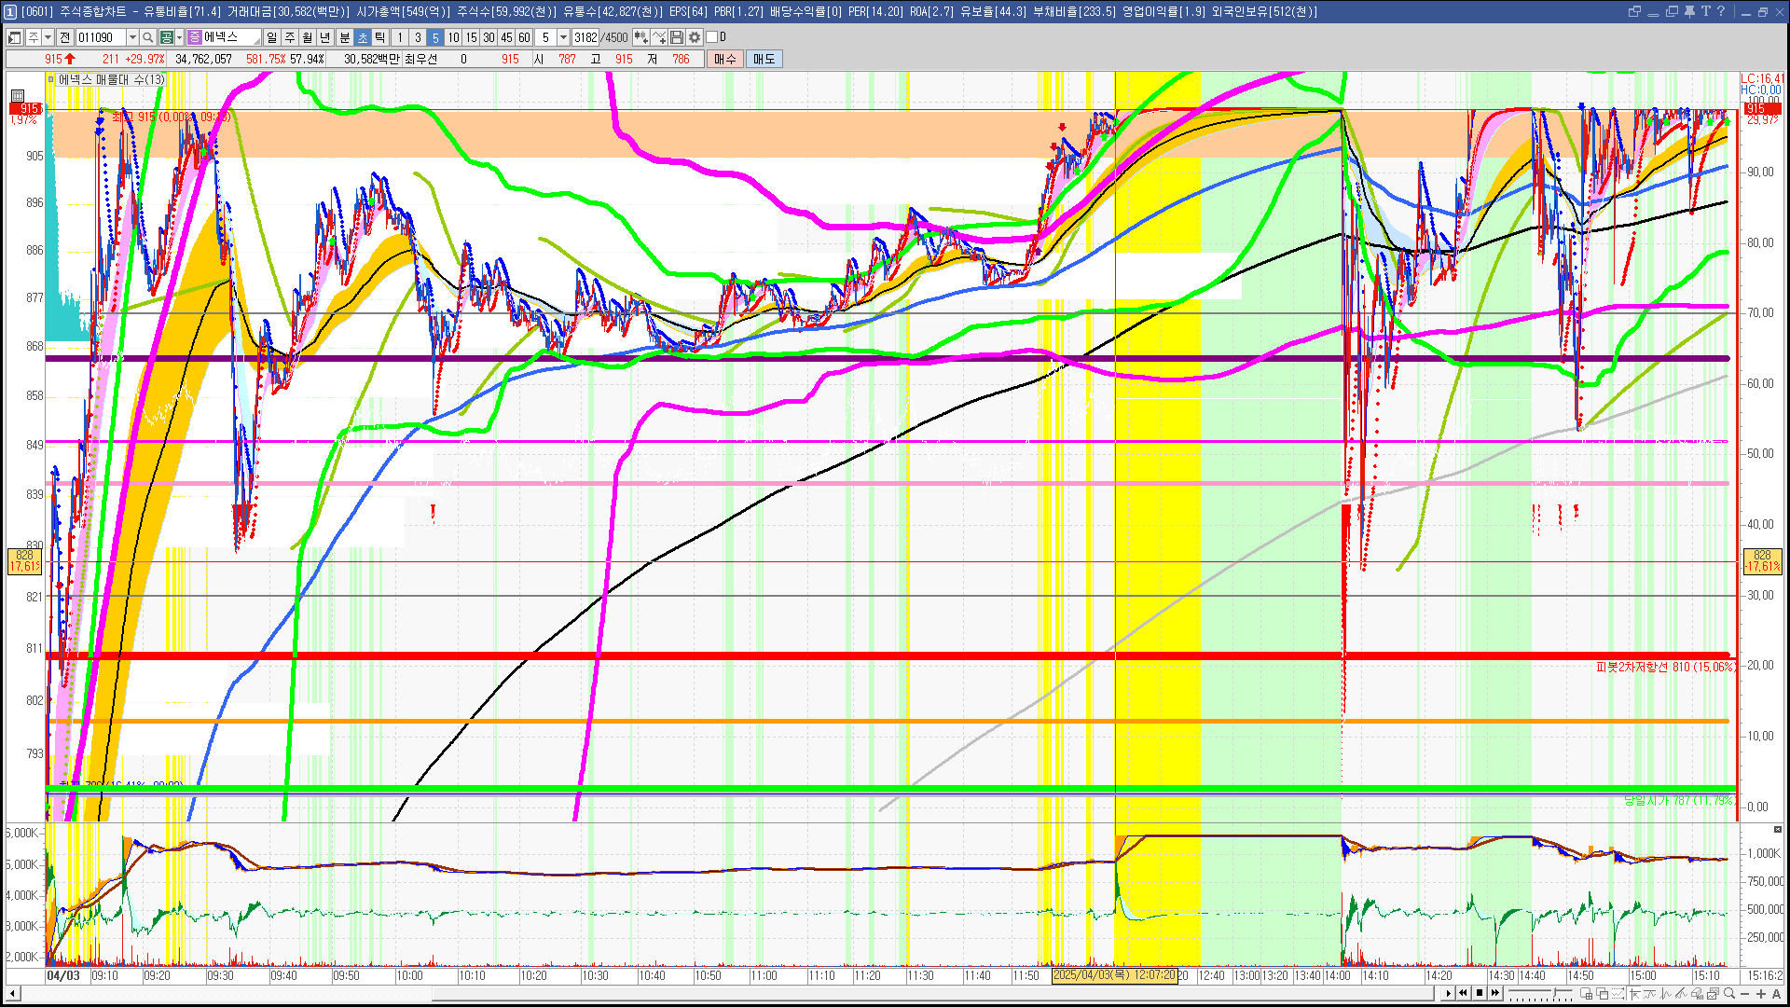Expand the interval value 5 dropdown
This screenshot has width=1790, height=1007.
563,37
